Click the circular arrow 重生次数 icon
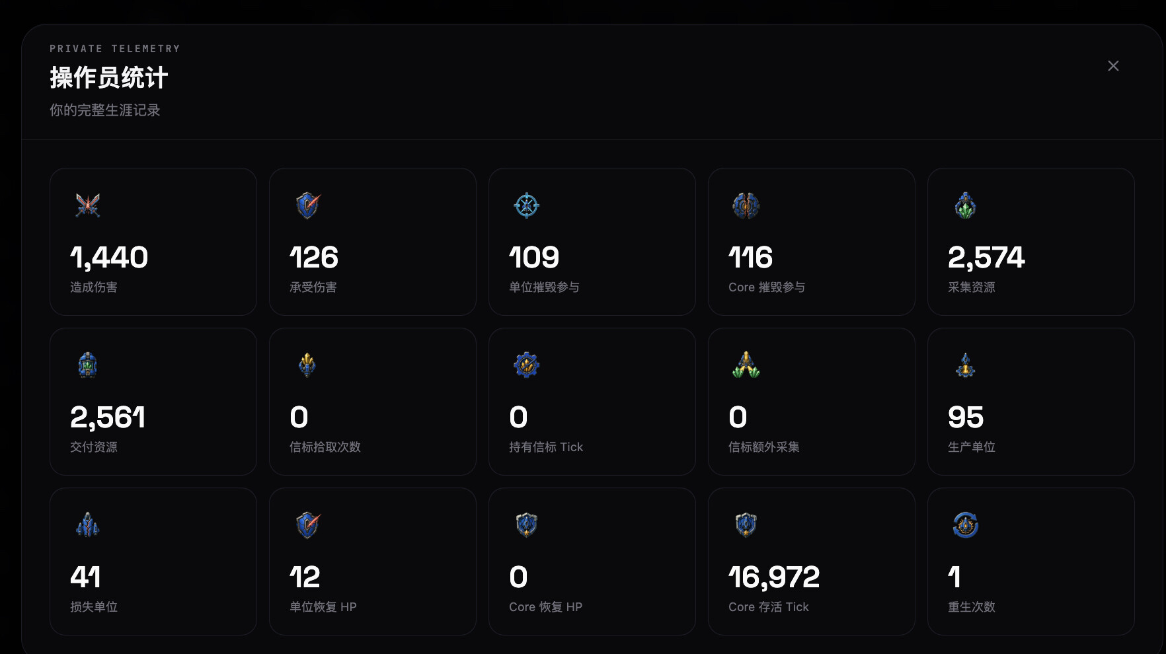Screen dimensions: 1166x654 point(965,525)
